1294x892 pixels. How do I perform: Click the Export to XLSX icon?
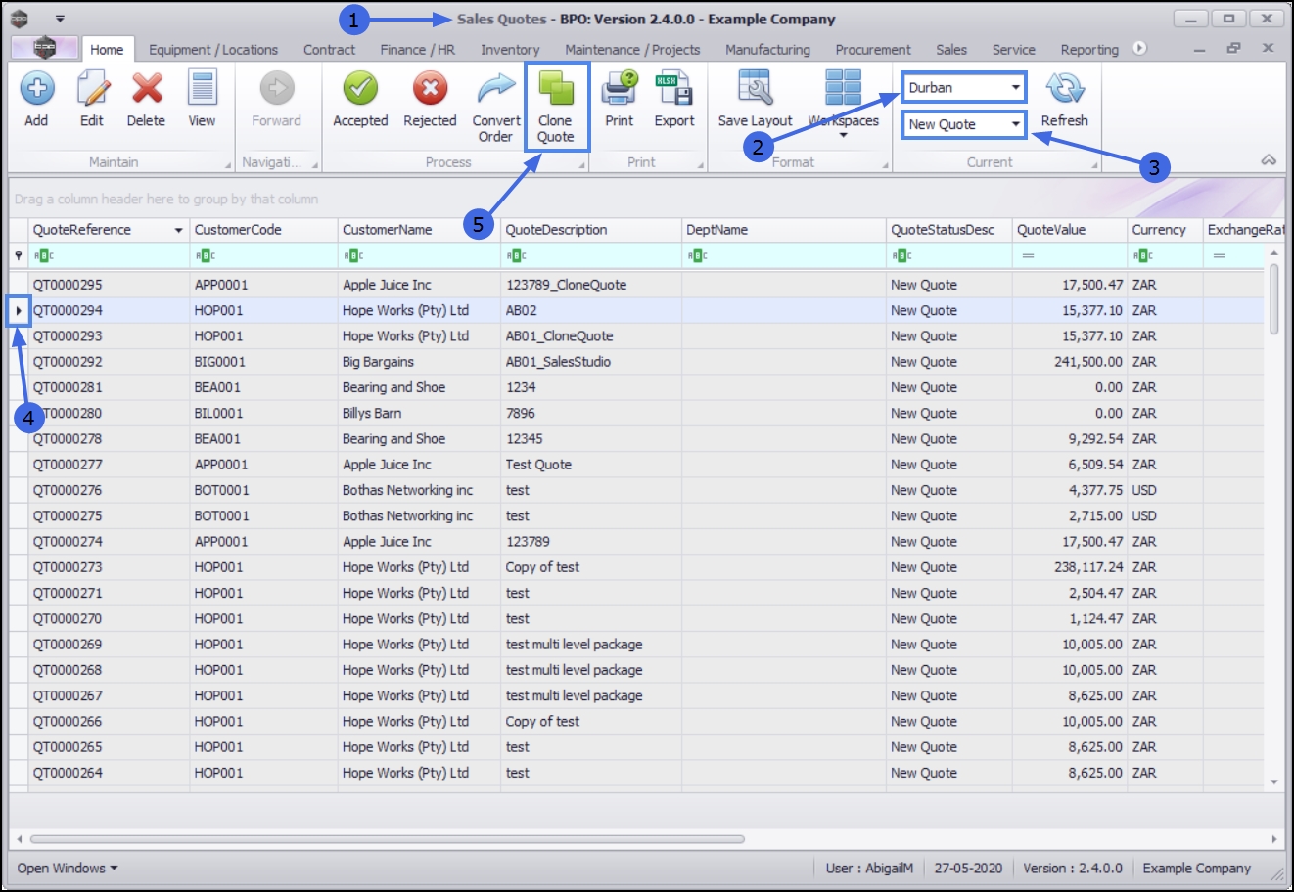(x=674, y=89)
